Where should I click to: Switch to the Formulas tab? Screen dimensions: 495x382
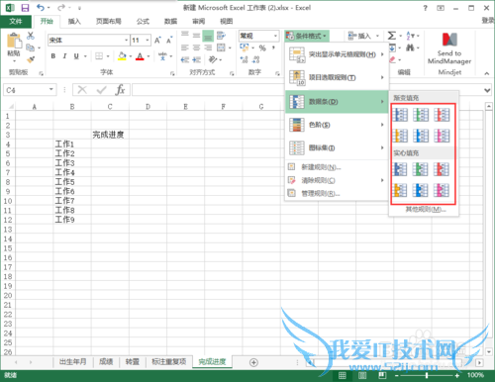point(143,22)
